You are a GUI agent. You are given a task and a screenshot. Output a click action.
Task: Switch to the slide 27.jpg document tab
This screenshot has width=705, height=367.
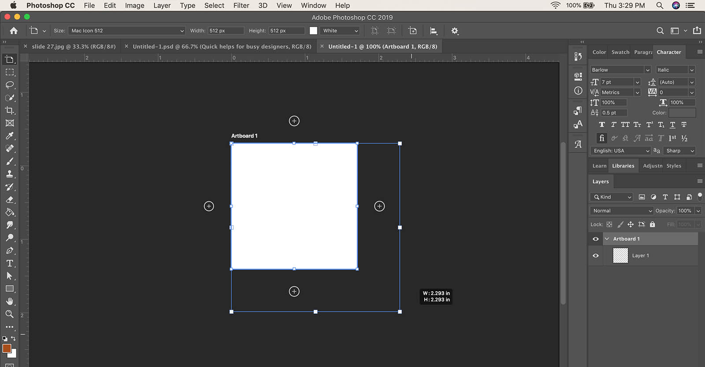click(73, 47)
